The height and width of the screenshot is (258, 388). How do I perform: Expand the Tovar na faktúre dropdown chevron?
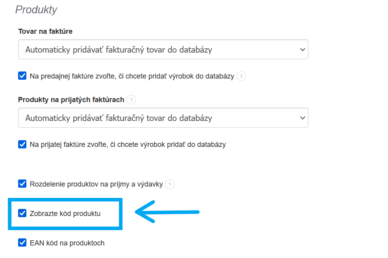pyautogui.click(x=302, y=50)
